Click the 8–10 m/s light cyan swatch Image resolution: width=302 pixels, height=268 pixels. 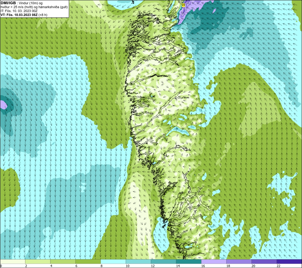tap(113, 261)
